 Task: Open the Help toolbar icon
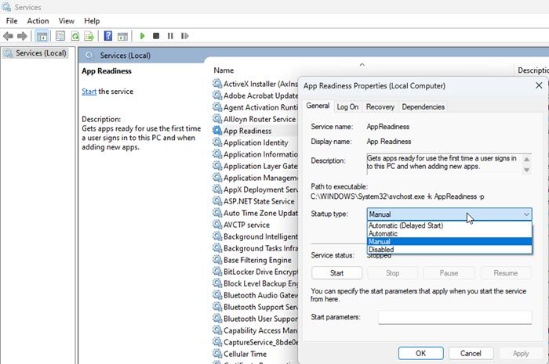(x=108, y=36)
